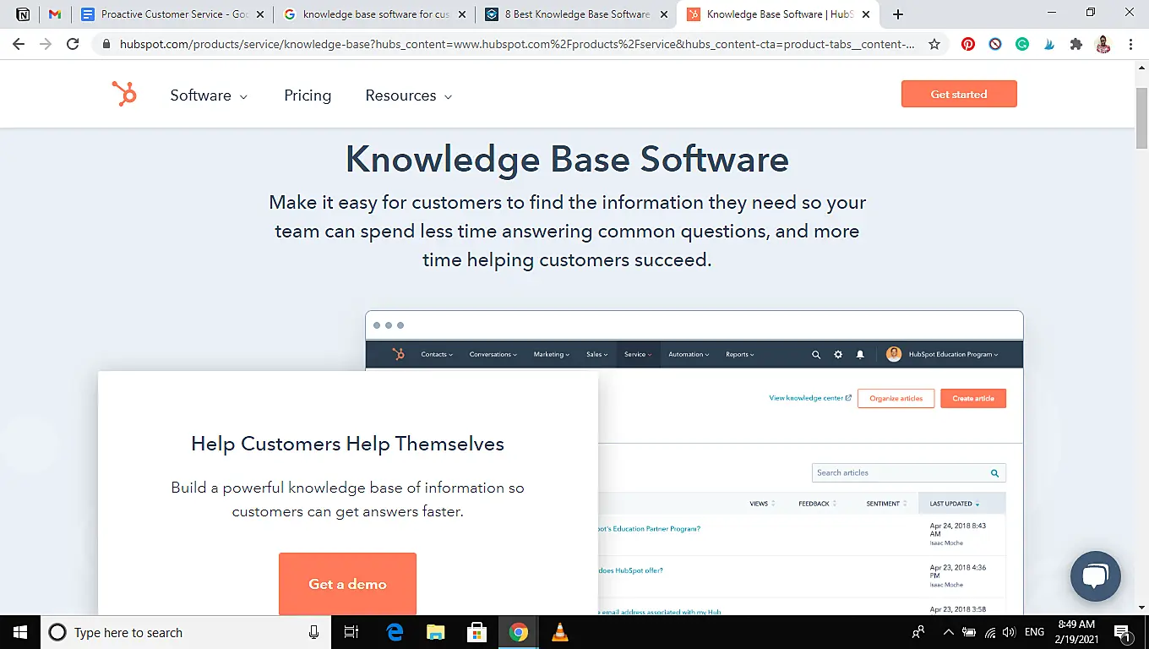Click the Chrome extensions puzzle icon
1149x649 pixels.
(x=1076, y=43)
